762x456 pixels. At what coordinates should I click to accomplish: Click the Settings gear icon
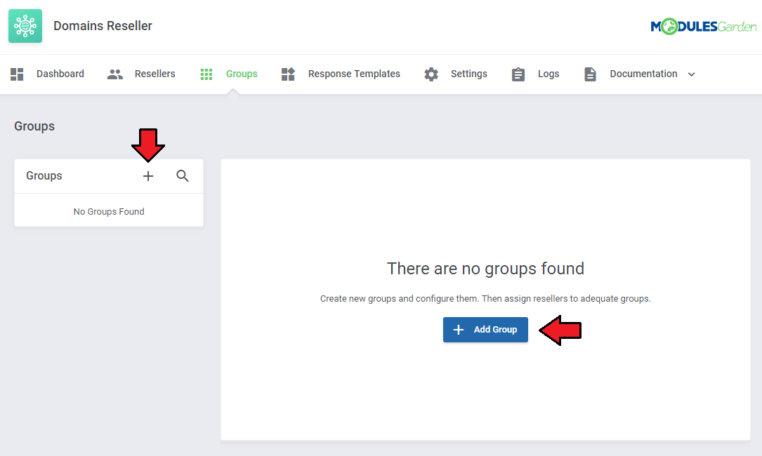point(431,74)
